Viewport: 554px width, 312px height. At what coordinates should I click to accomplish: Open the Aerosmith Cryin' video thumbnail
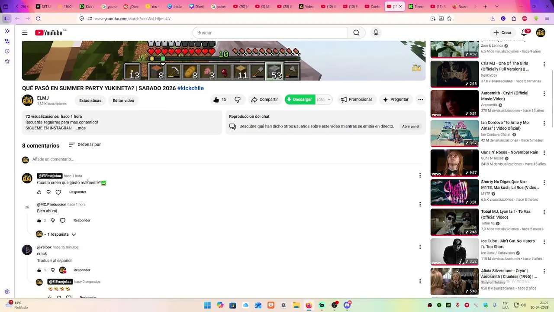tap(454, 103)
